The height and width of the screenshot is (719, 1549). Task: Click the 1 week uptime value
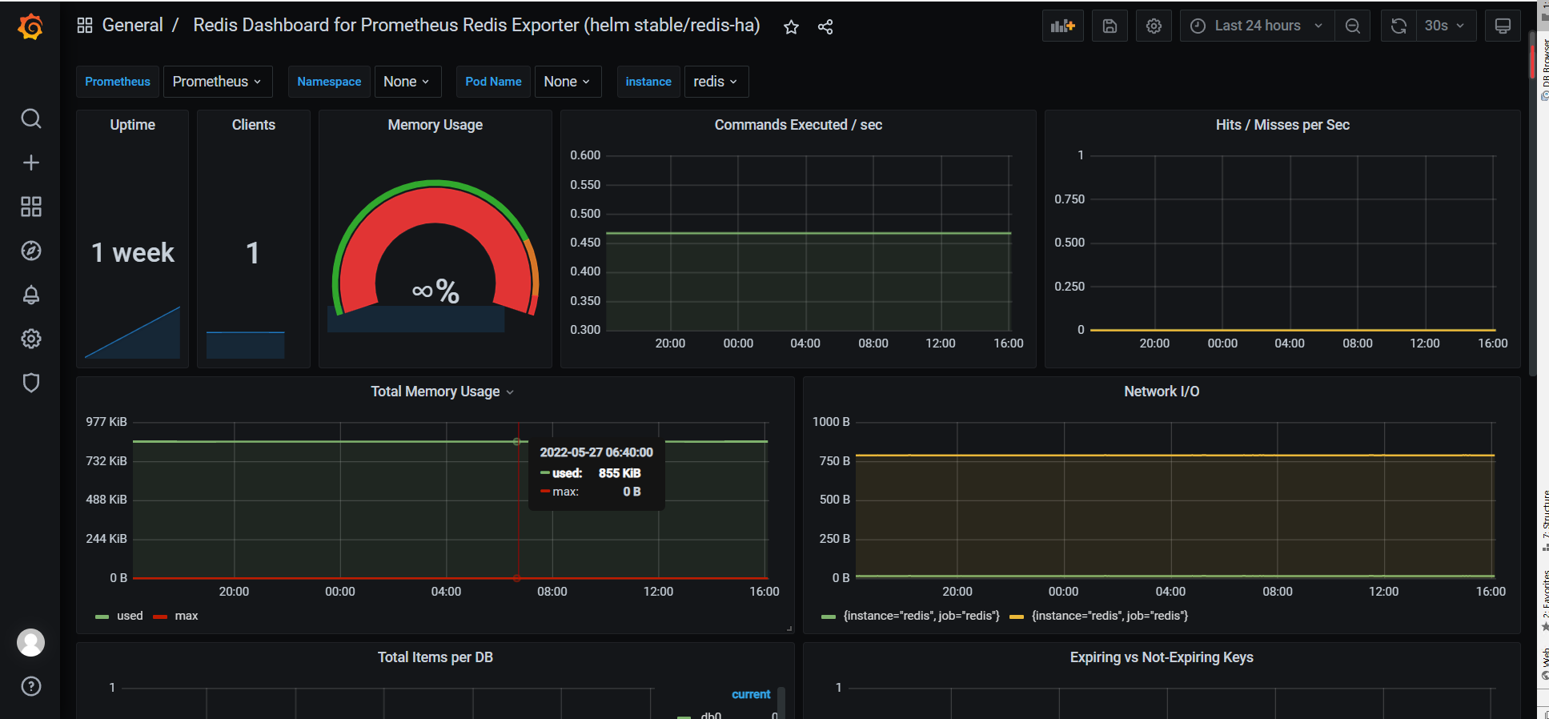(x=133, y=253)
